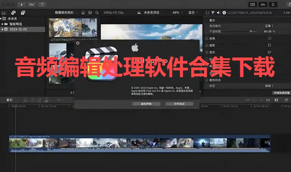This screenshot has width=291, height=172.
Task: Activate the 变形 distort onscreen control icon
Action: 269,52
